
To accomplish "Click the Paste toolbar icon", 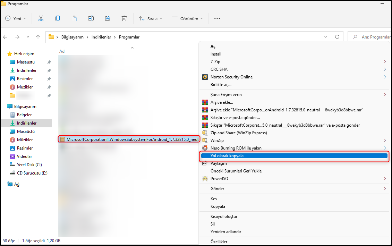I will tap(74, 18).
